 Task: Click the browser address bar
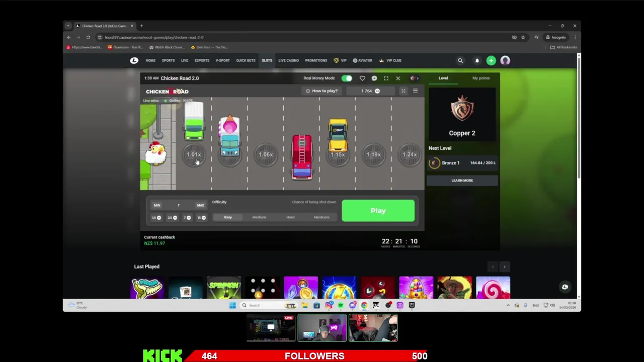coord(302,37)
